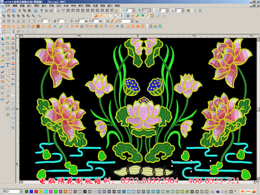Click the orange minus button in the palette bar
The width and height of the screenshot is (260, 195).
(248, 191)
